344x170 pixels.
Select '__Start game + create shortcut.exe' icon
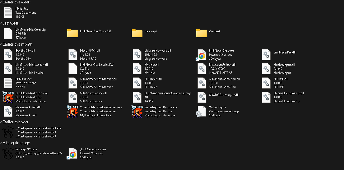(x=8, y=132)
